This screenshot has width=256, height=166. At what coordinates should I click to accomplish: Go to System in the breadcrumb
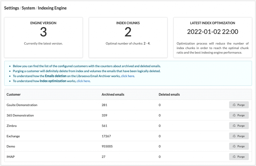pyautogui.click(x=28, y=8)
